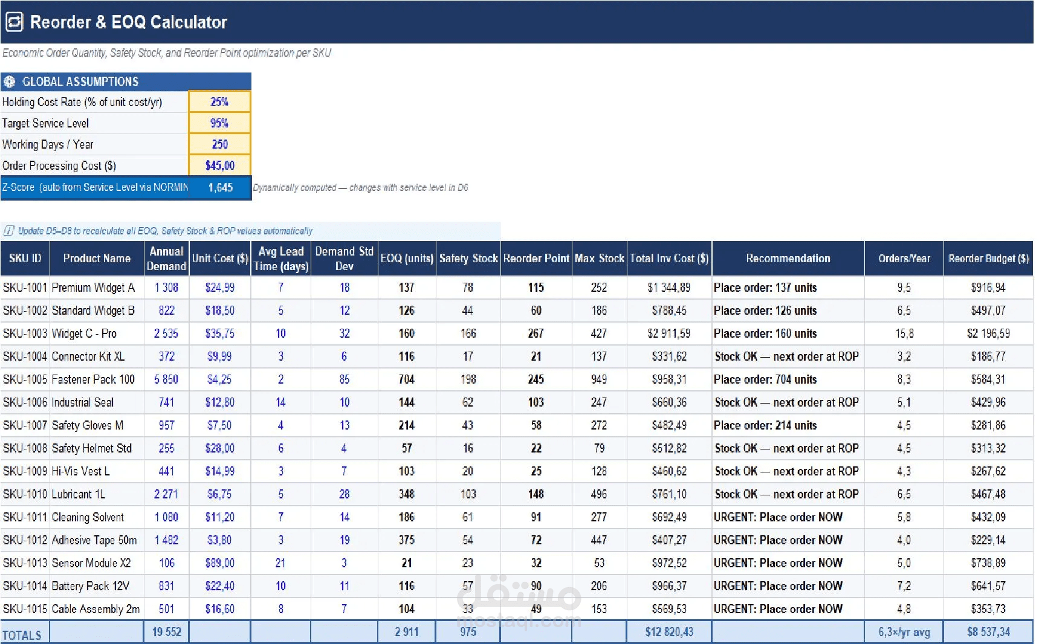Select the SKU-1004 cell
The height and width of the screenshot is (644, 1039).
[x=25, y=356]
